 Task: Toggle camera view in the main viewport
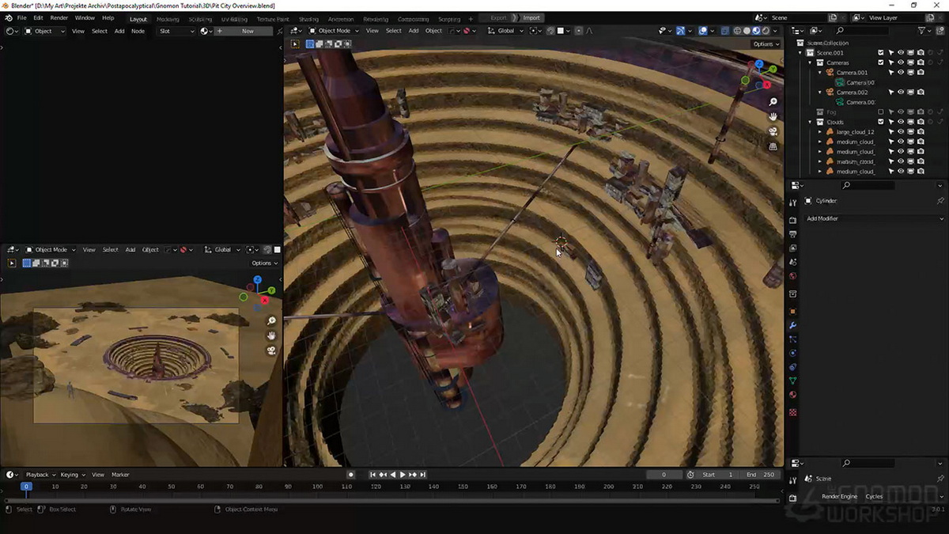[x=773, y=131]
